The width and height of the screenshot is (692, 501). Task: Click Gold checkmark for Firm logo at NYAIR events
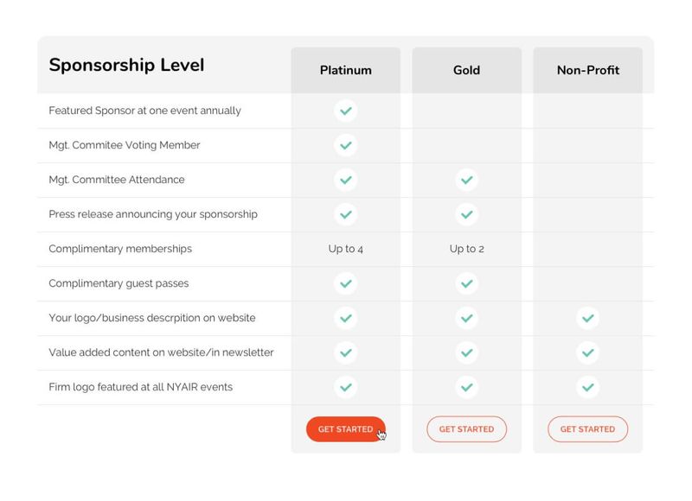pyautogui.click(x=466, y=387)
